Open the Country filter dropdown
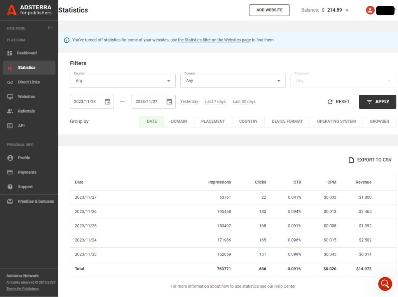 [122, 81]
